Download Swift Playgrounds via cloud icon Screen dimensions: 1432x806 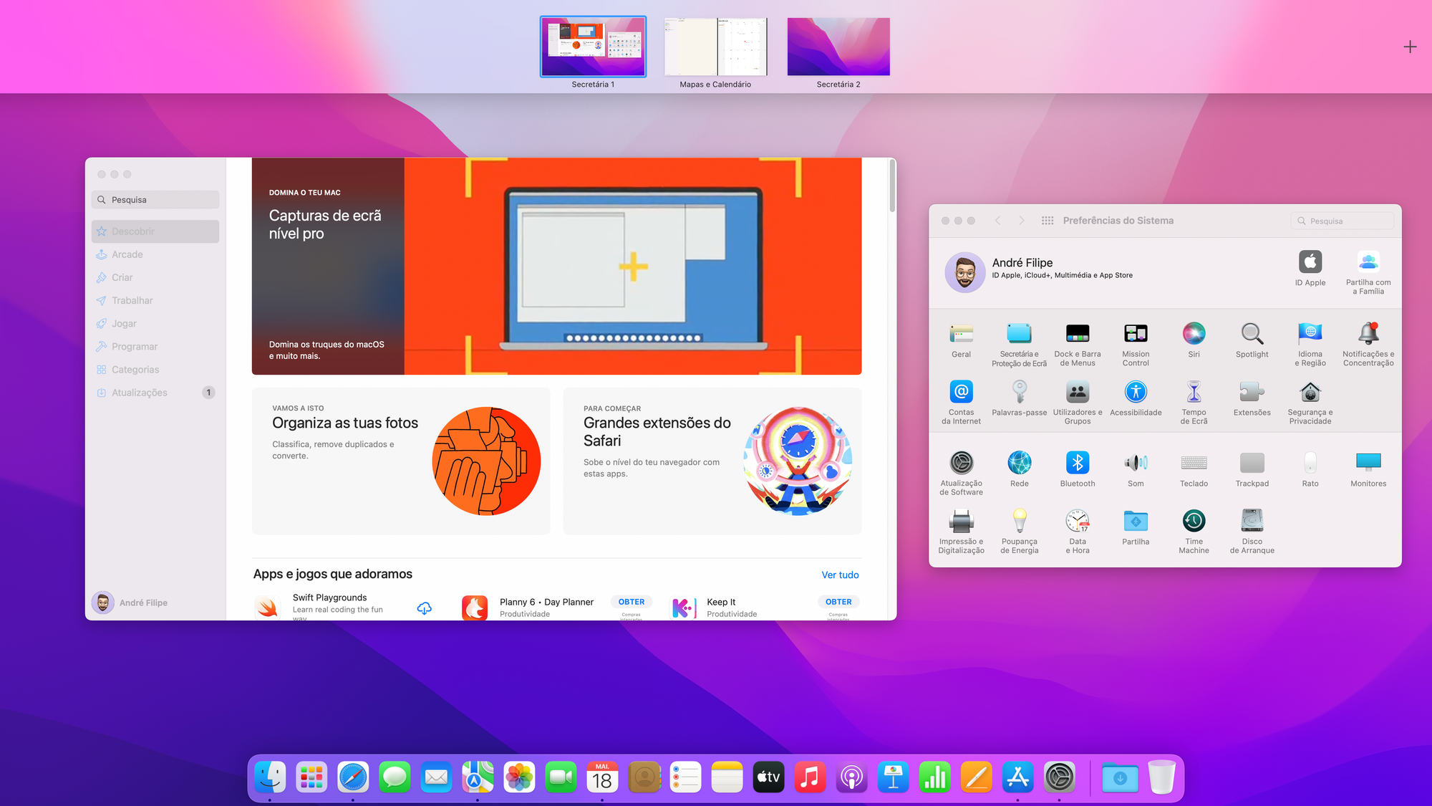coord(425,608)
